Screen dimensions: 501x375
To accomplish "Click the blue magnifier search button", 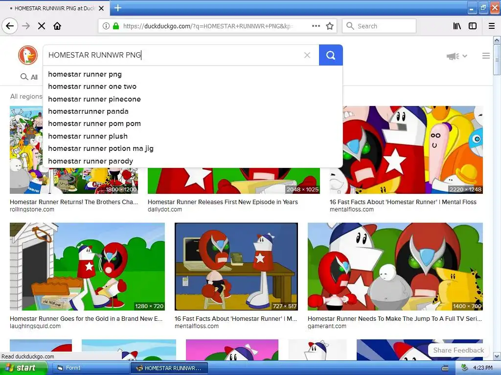I will point(331,55).
